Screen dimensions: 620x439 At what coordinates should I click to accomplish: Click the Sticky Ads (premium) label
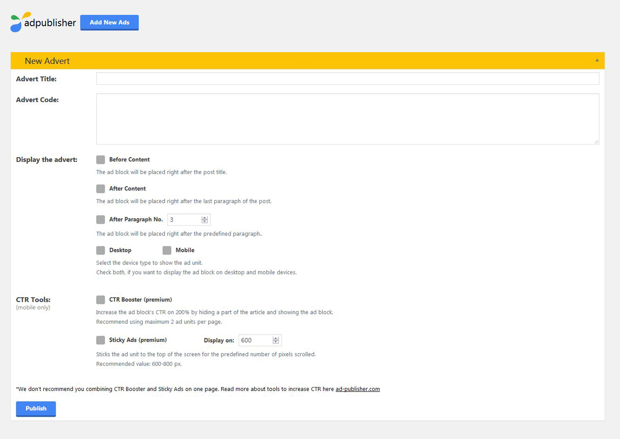tap(138, 340)
